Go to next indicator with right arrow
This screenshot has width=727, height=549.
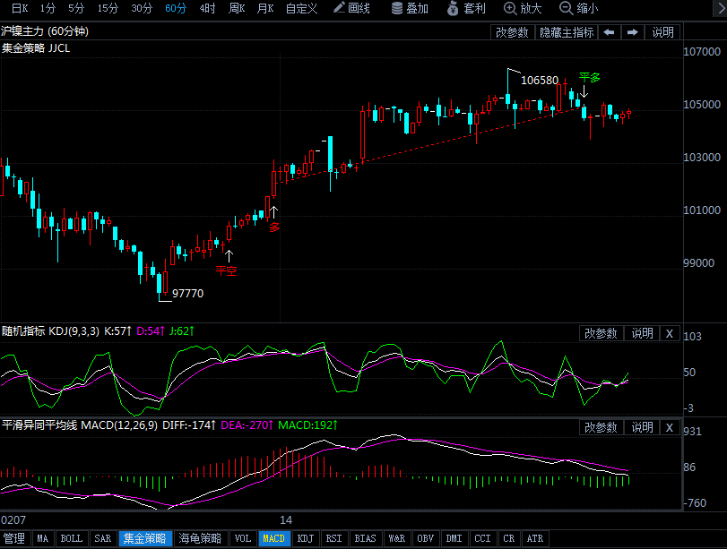click(632, 32)
